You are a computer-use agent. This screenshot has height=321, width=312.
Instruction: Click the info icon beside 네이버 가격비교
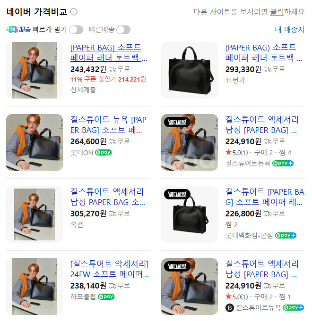pyautogui.click(x=74, y=12)
